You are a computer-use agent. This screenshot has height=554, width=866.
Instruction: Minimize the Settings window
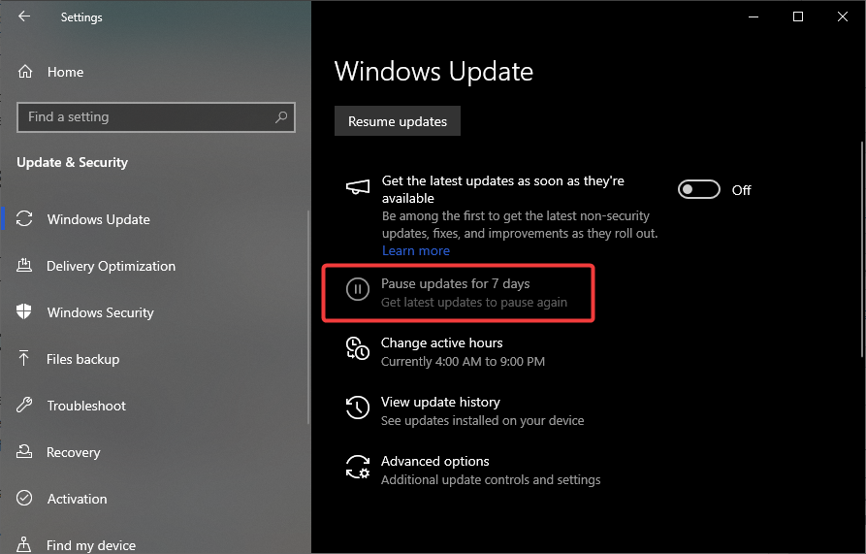[x=754, y=16]
